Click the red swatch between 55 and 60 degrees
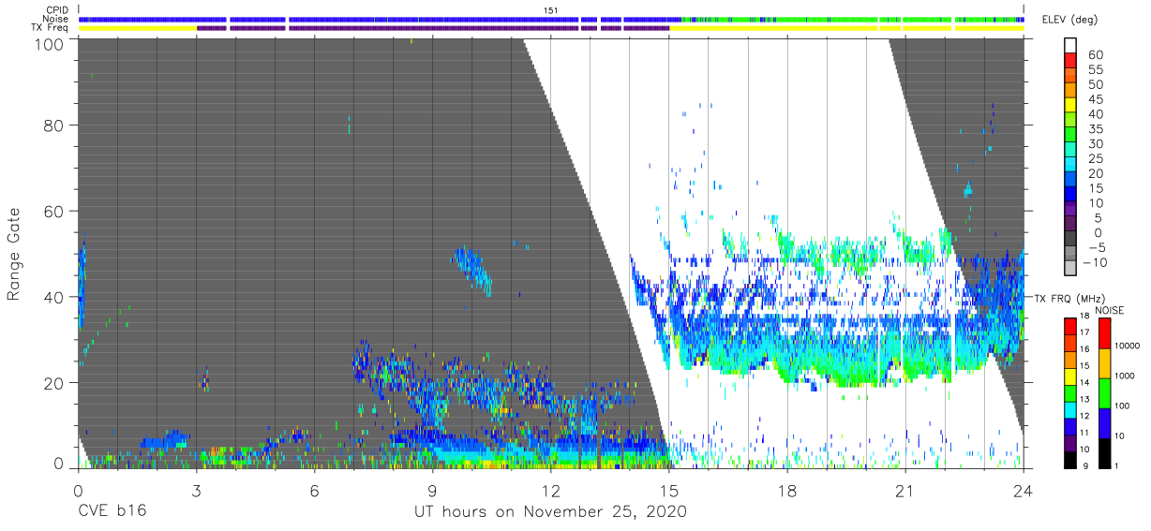1151x531 pixels. click(x=1071, y=62)
